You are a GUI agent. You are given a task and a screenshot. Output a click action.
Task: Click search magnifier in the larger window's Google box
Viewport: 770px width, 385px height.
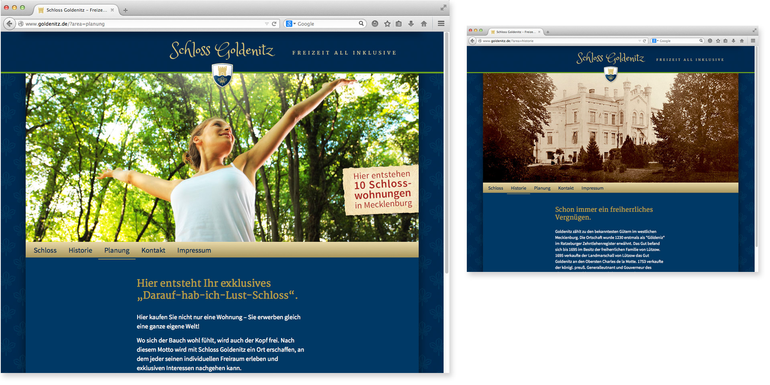(x=361, y=24)
